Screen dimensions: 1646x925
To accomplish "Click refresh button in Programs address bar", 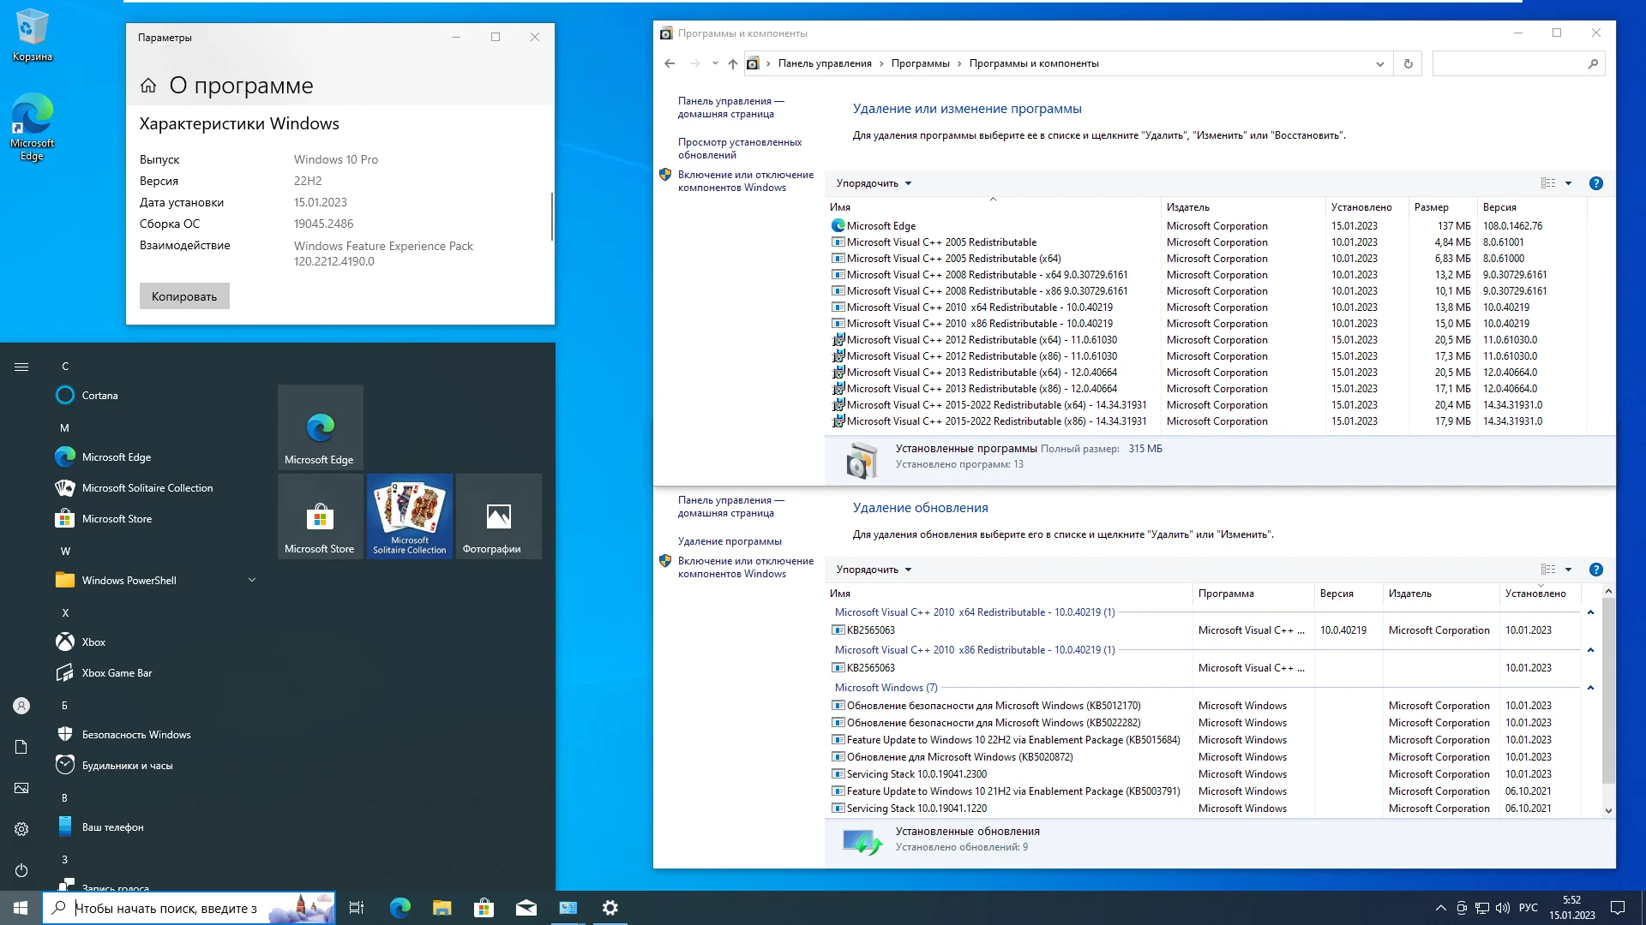I will 1408,63.
